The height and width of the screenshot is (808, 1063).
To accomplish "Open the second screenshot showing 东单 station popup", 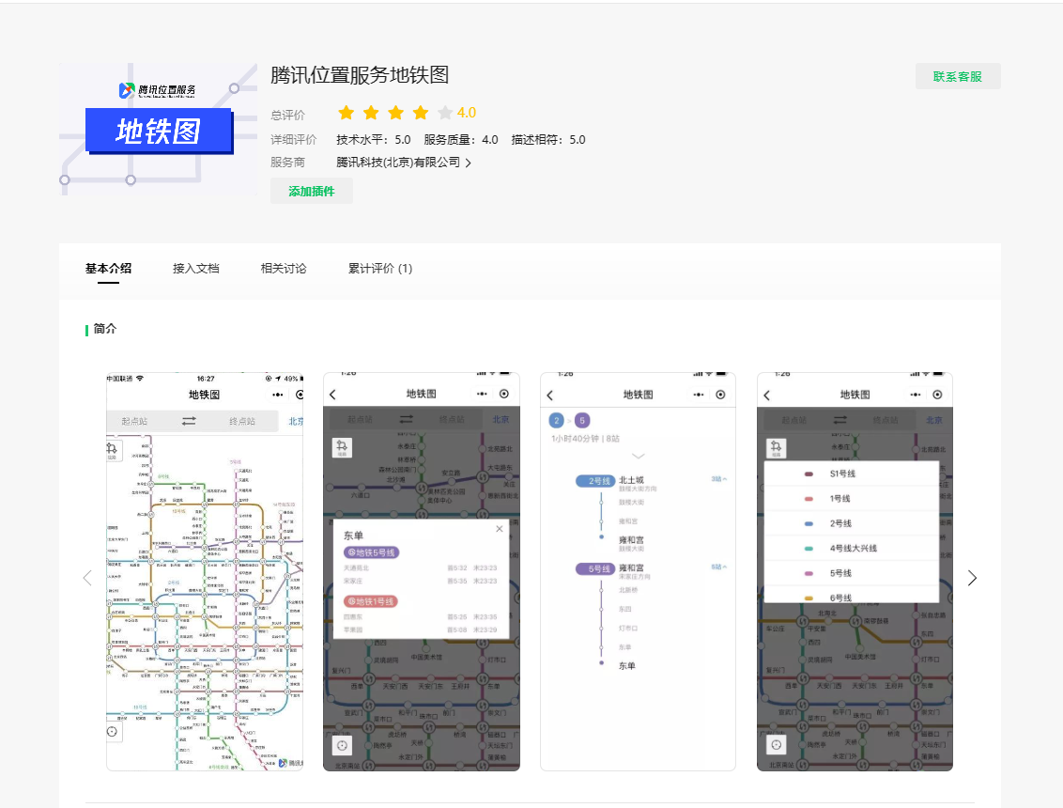I will click(x=422, y=571).
